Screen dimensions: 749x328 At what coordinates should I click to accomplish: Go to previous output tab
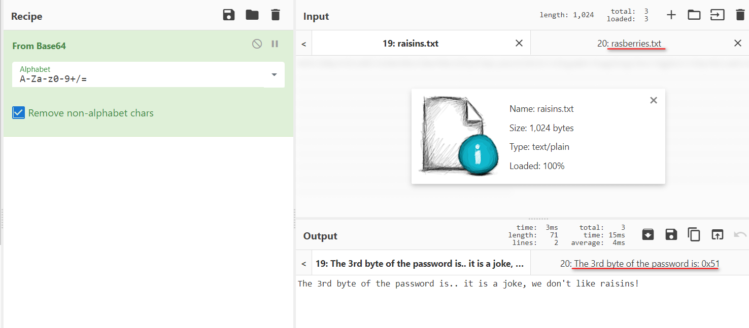point(304,264)
